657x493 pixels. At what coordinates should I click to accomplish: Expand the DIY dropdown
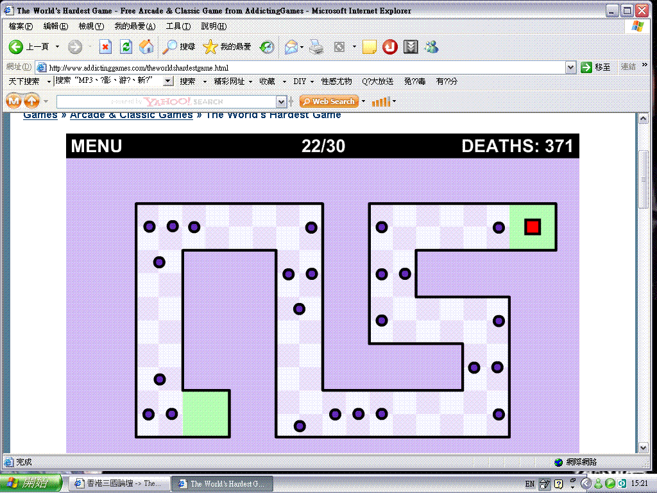point(312,82)
